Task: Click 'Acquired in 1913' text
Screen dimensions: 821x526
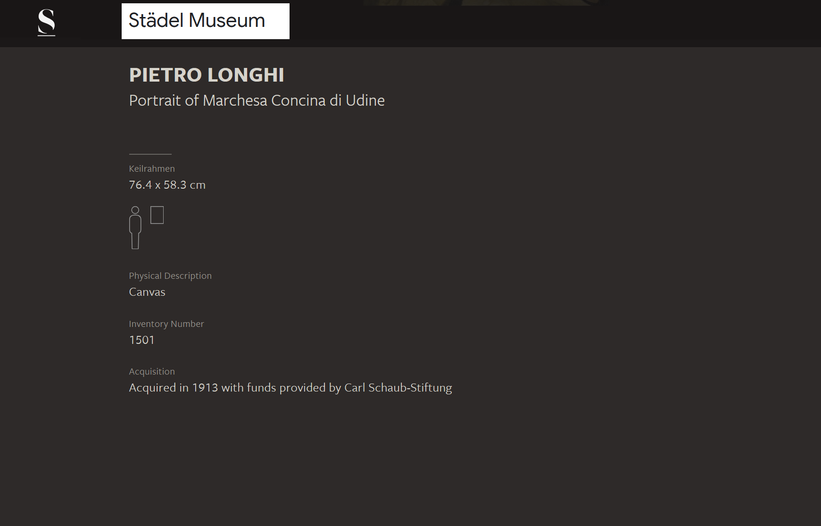Action: click(174, 388)
